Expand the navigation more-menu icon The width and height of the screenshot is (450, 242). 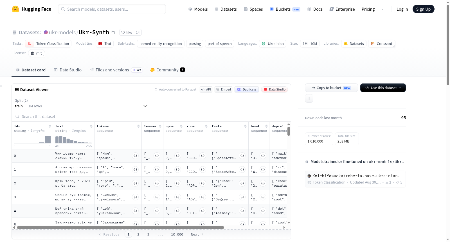(384, 9)
